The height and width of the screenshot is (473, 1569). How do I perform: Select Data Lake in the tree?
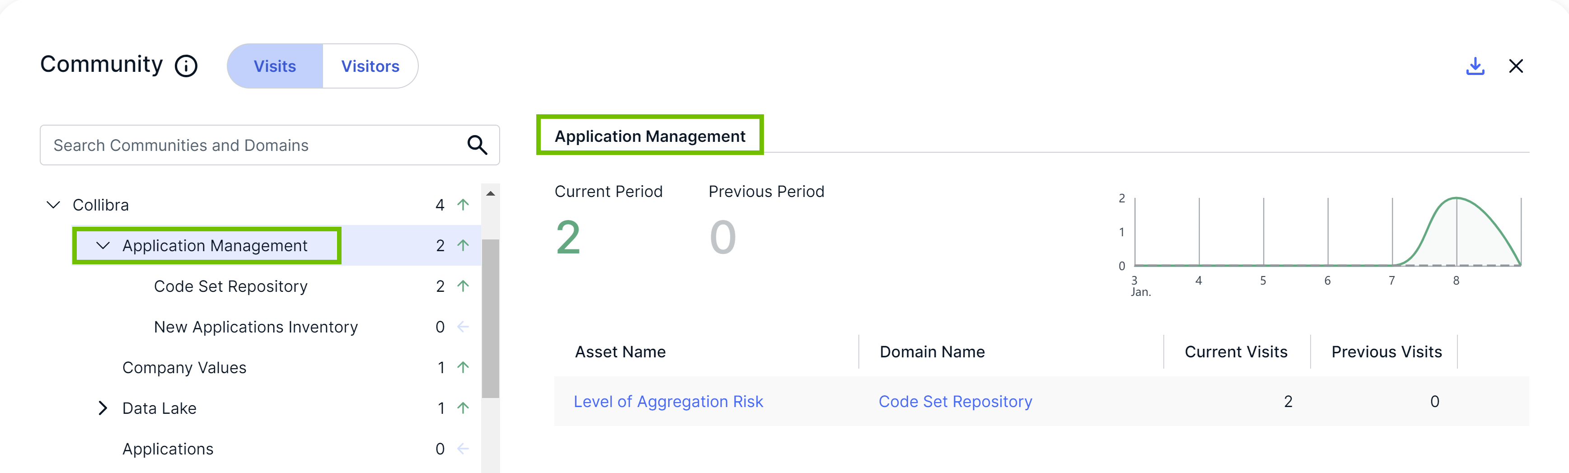(x=159, y=408)
